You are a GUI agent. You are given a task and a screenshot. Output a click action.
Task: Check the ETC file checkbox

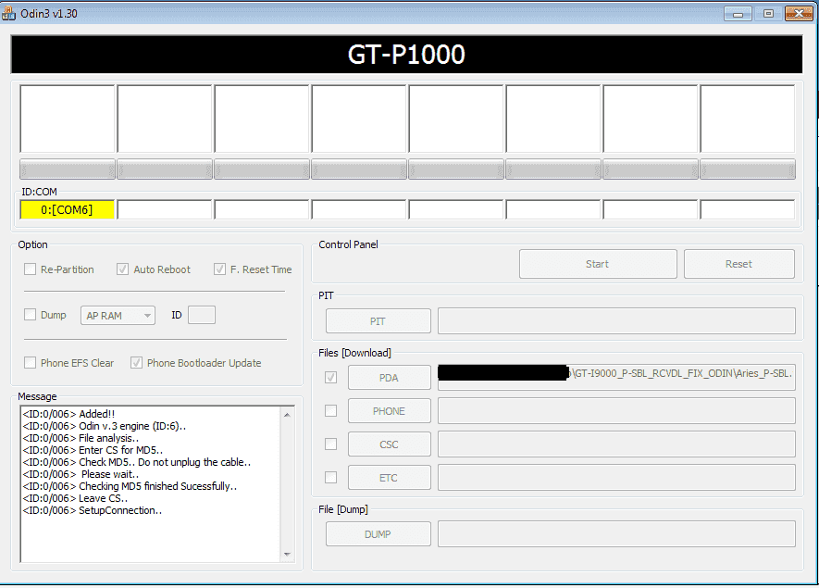pos(330,477)
